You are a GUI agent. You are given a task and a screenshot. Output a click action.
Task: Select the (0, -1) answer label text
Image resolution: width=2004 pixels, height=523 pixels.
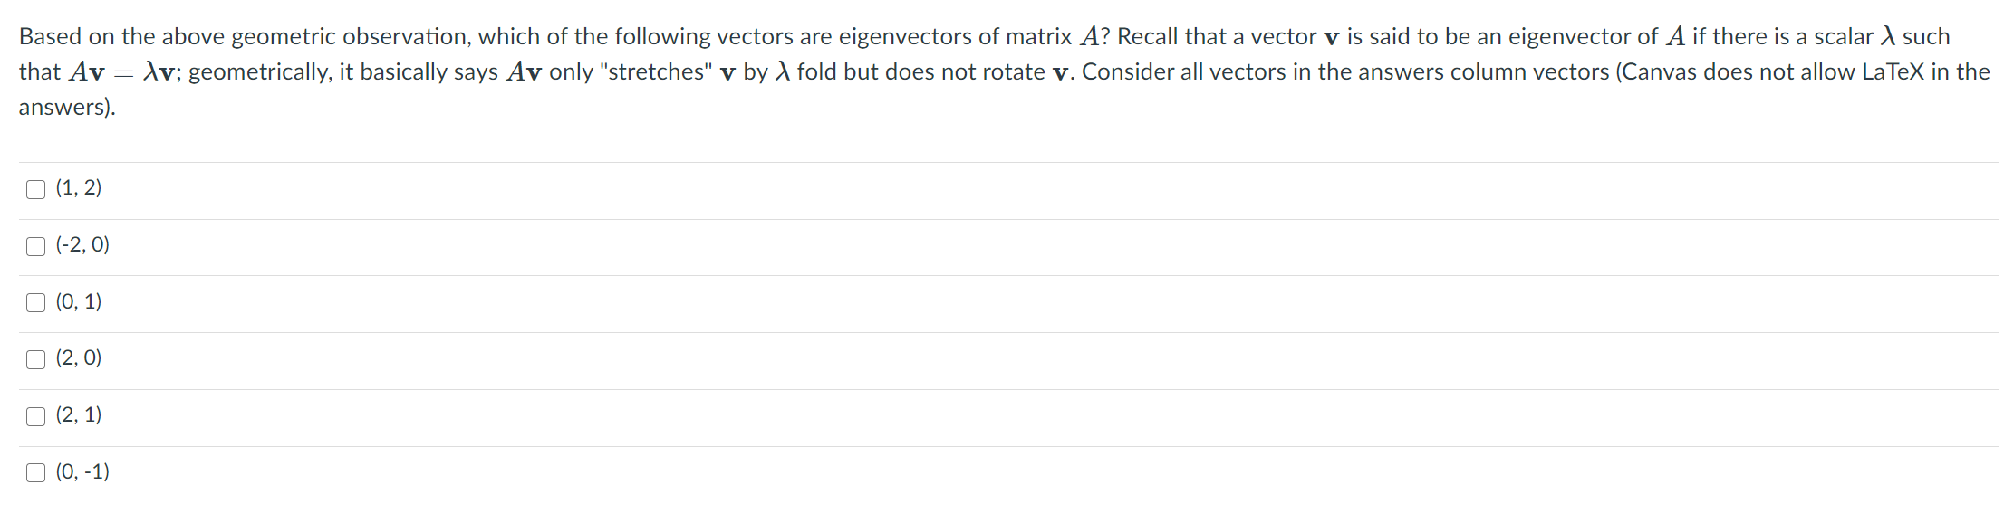(82, 471)
